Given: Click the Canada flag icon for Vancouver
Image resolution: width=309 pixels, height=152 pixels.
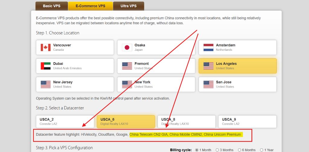Looking at the screenshot, I should [46, 47].
